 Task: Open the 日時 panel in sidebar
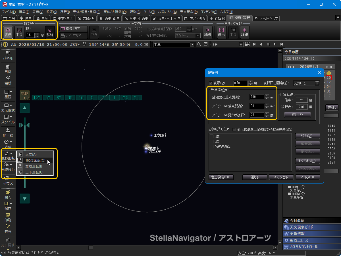pyautogui.click(x=8, y=69)
